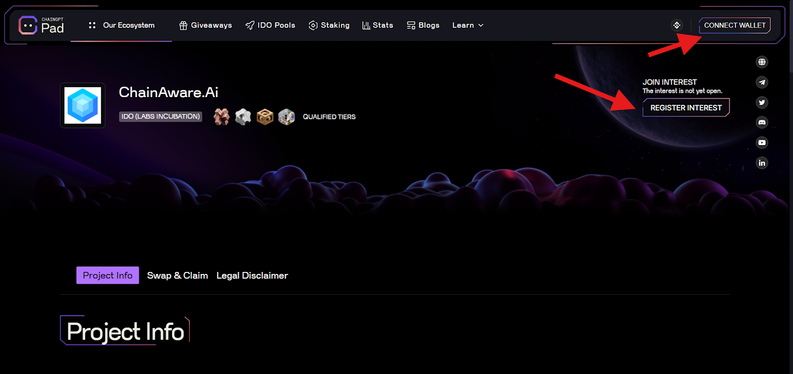Click the Register Interest button
This screenshot has width=793, height=374.
[x=686, y=107]
